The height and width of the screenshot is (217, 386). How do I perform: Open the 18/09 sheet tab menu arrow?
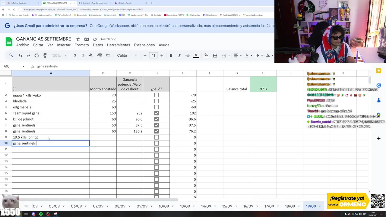point(298,206)
